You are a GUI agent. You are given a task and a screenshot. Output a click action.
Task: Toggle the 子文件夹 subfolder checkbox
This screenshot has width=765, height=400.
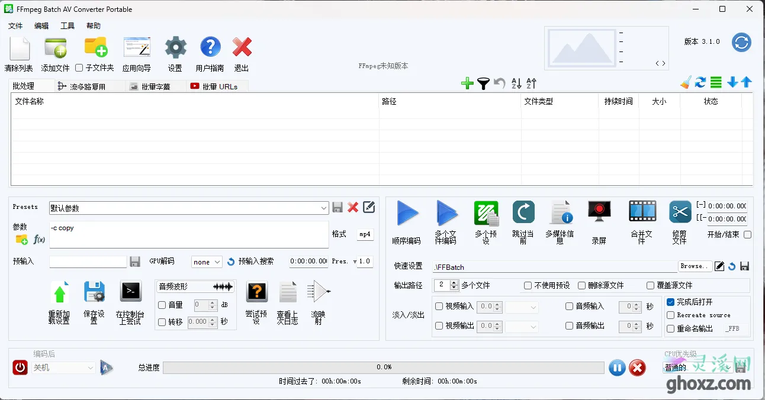79,68
